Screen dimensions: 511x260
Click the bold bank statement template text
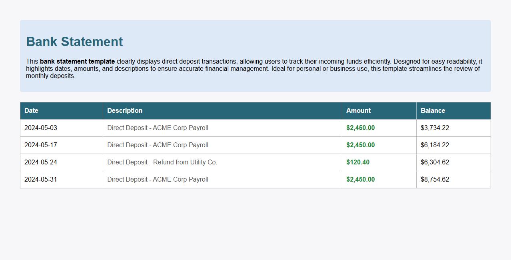pos(77,61)
